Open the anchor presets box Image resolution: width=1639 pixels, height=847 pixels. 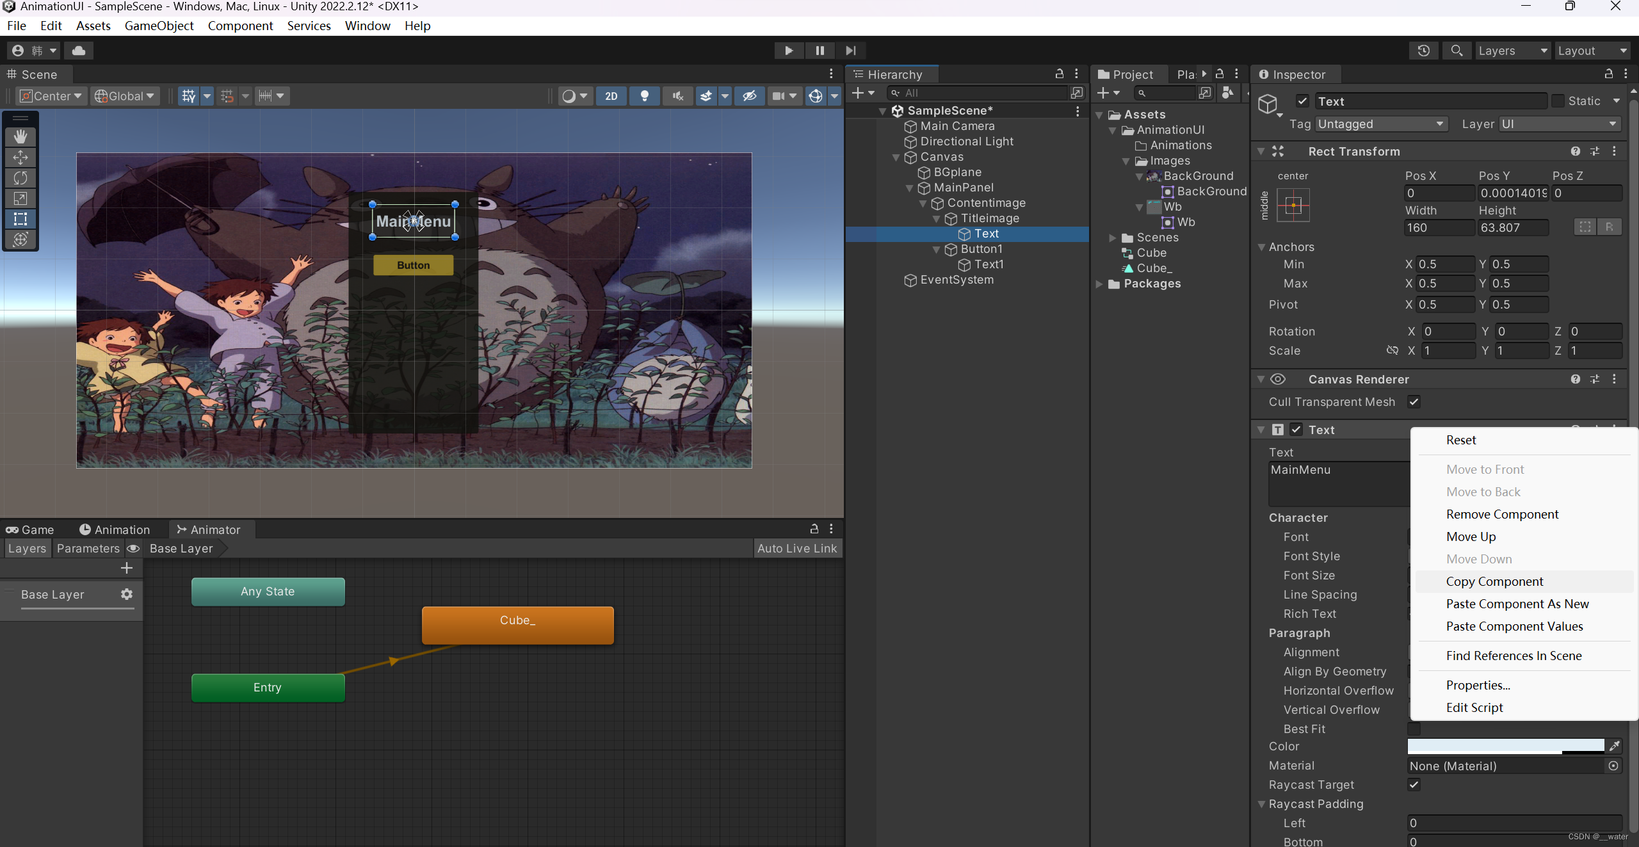click(1293, 206)
